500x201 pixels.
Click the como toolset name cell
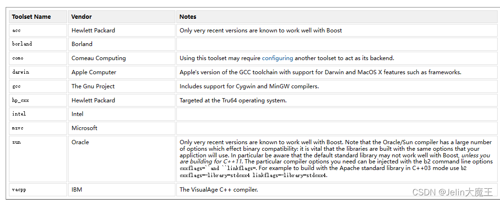(x=38, y=58)
